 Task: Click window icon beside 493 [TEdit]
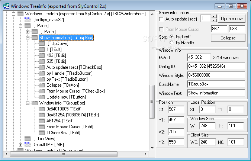coord(42,55)
